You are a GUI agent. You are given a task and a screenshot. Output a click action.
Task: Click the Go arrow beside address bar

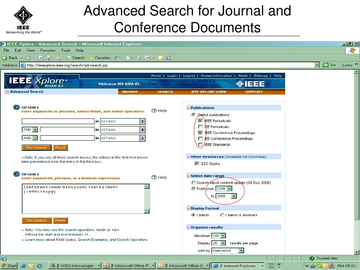pyautogui.click(x=325, y=65)
